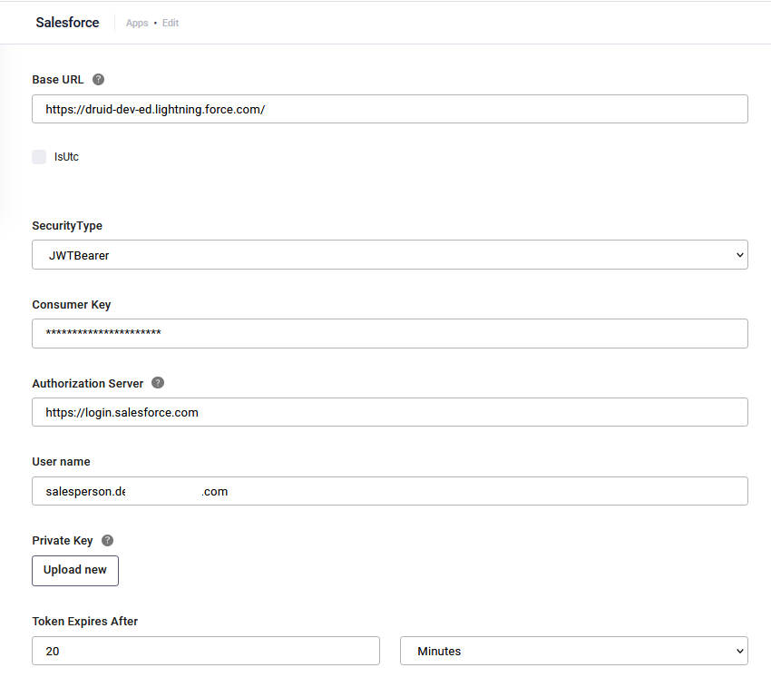Click the Token Expires After label
This screenshot has width=771, height=697.
[x=85, y=622]
